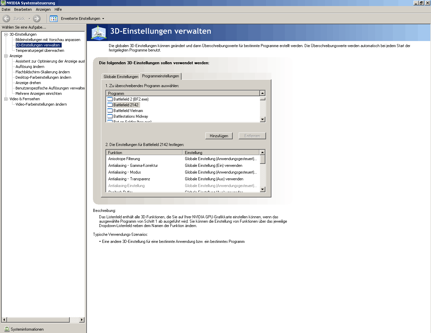Click program list scroll-up arrow
Screen dimensions: 431x333
pos(263,93)
